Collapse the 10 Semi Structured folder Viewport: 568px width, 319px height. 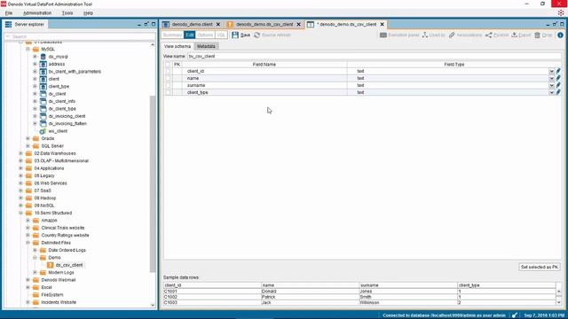pyautogui.click(x=20, y=213)
